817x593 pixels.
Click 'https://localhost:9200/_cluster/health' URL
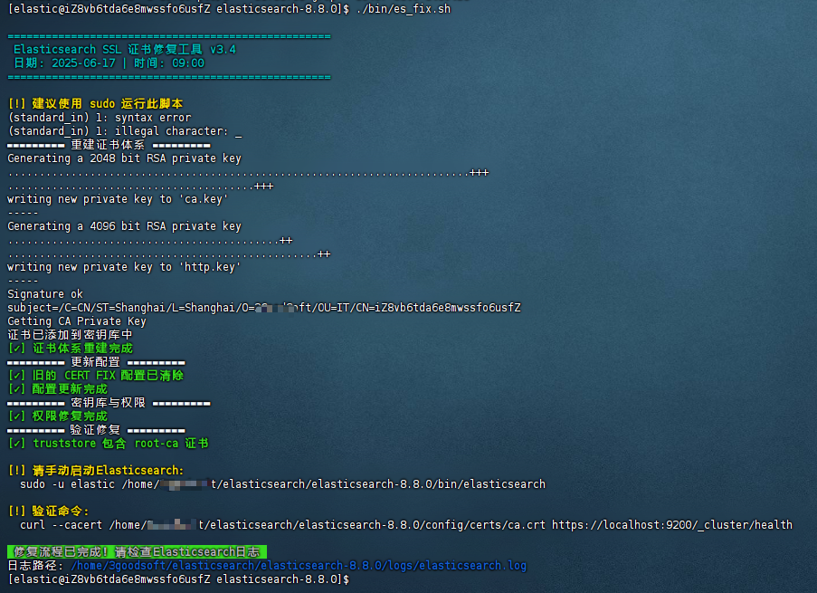672,524
